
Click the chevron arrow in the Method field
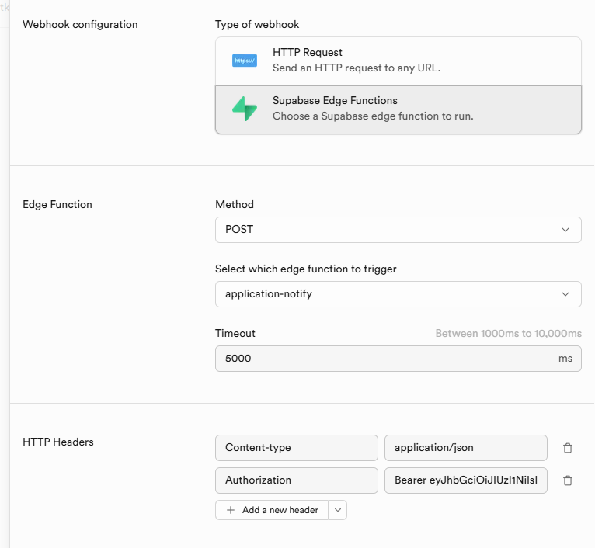click(565, 230)
